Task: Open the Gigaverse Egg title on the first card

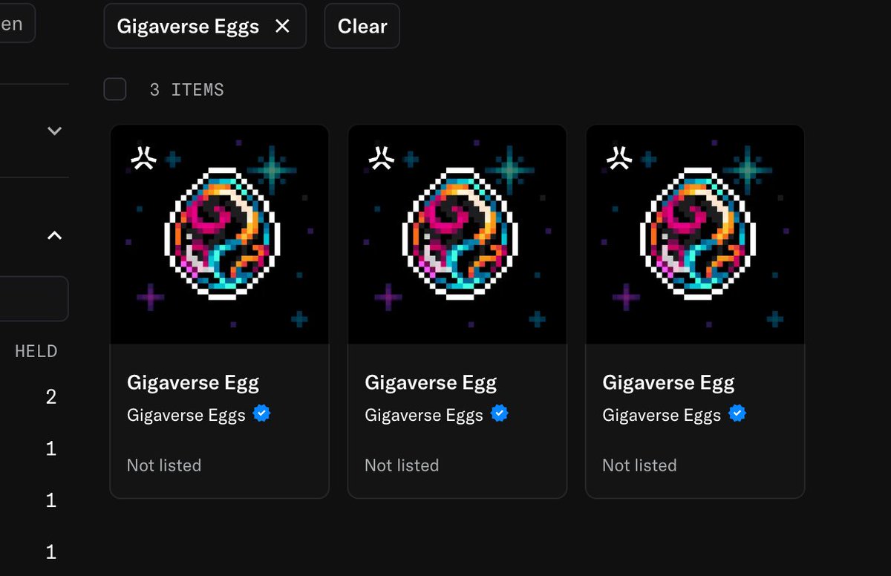Action: [193, 383]
